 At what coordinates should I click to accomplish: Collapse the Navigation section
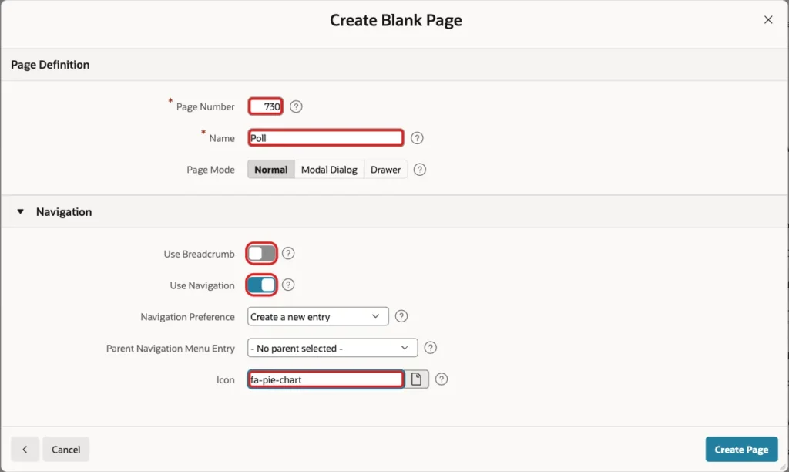point(20,211)
